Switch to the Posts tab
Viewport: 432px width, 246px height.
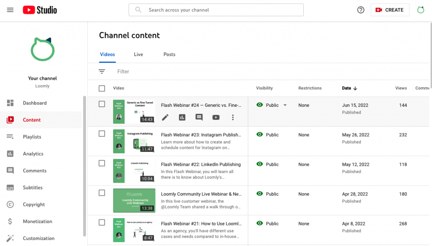click(169, 54)
